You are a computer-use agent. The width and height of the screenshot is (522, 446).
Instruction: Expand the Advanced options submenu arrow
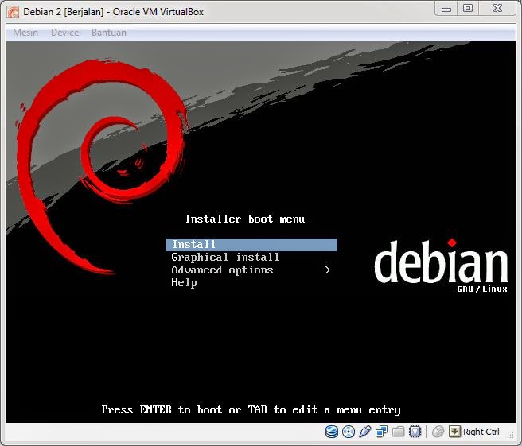(328, 270)
